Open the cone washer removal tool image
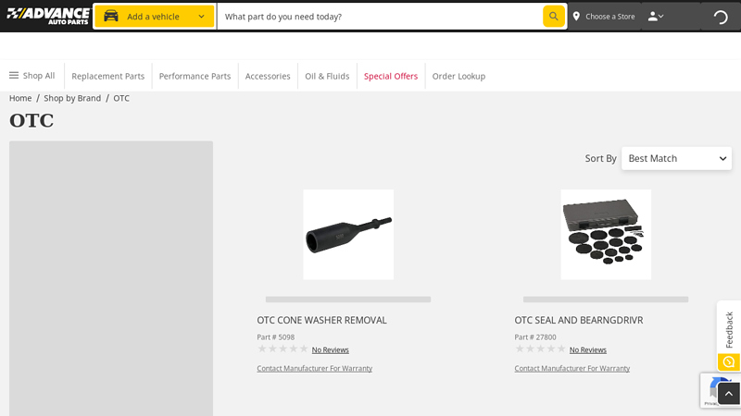 point(348,235)
